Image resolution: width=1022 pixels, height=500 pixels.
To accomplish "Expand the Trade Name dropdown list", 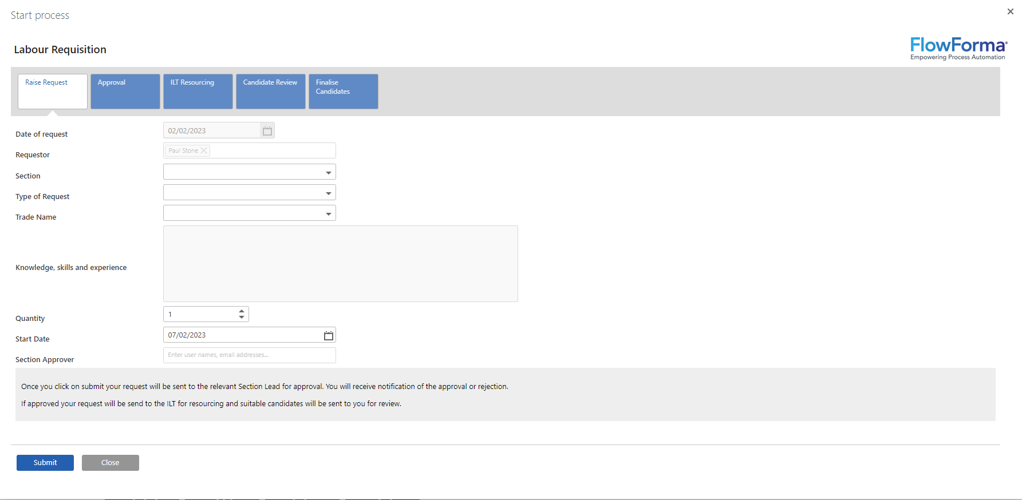I will [328, 213].
